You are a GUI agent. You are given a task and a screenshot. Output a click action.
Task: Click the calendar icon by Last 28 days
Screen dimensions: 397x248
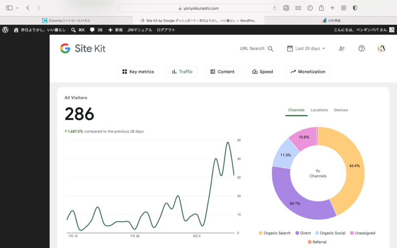pyautogui.click(x=290, y=48)
